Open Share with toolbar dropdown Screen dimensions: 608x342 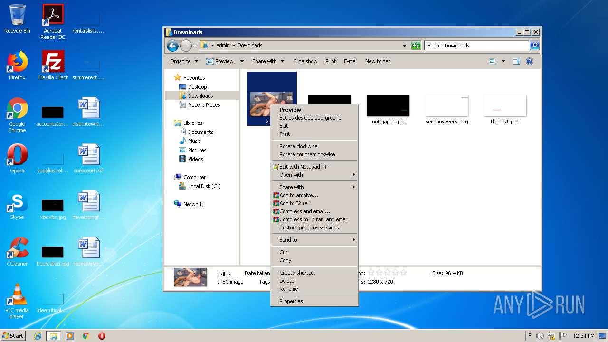[268, 61]
